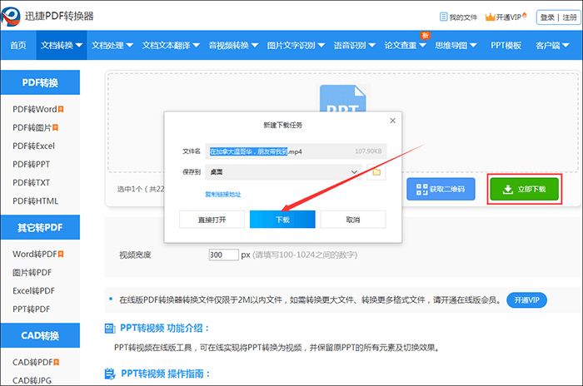Click the 直接打开 button
Viewport: 583px width, 386px height.
click(212, 220)
